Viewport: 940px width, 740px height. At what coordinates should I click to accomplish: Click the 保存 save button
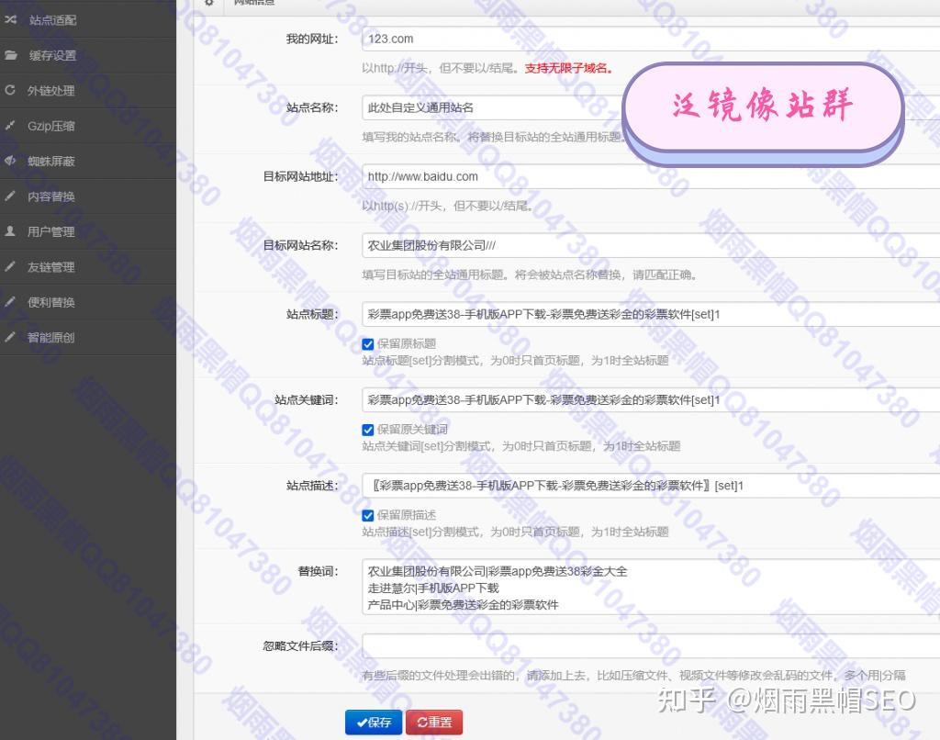(374, 723)
